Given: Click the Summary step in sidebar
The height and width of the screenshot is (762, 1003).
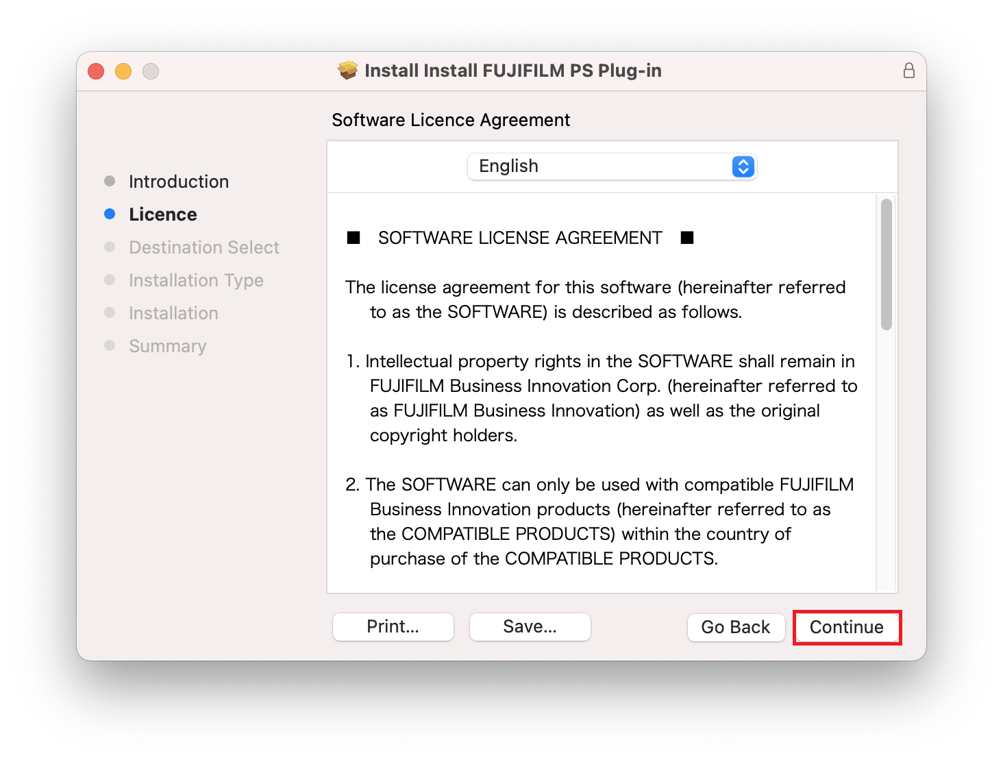Looking at the screenshot, I should tap(167, 346).
